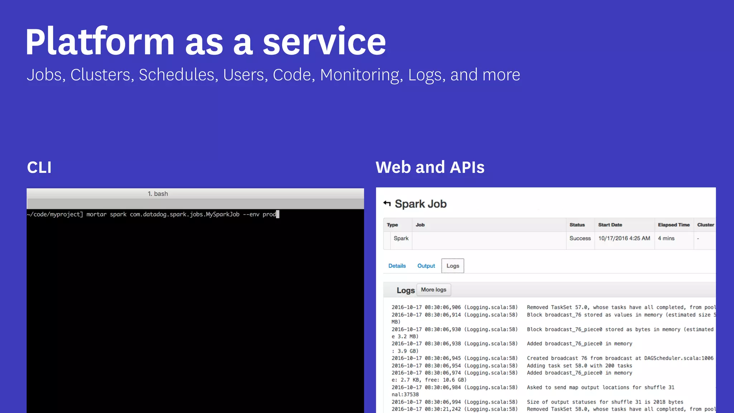Switch to the Output tab

coord(426,266)
